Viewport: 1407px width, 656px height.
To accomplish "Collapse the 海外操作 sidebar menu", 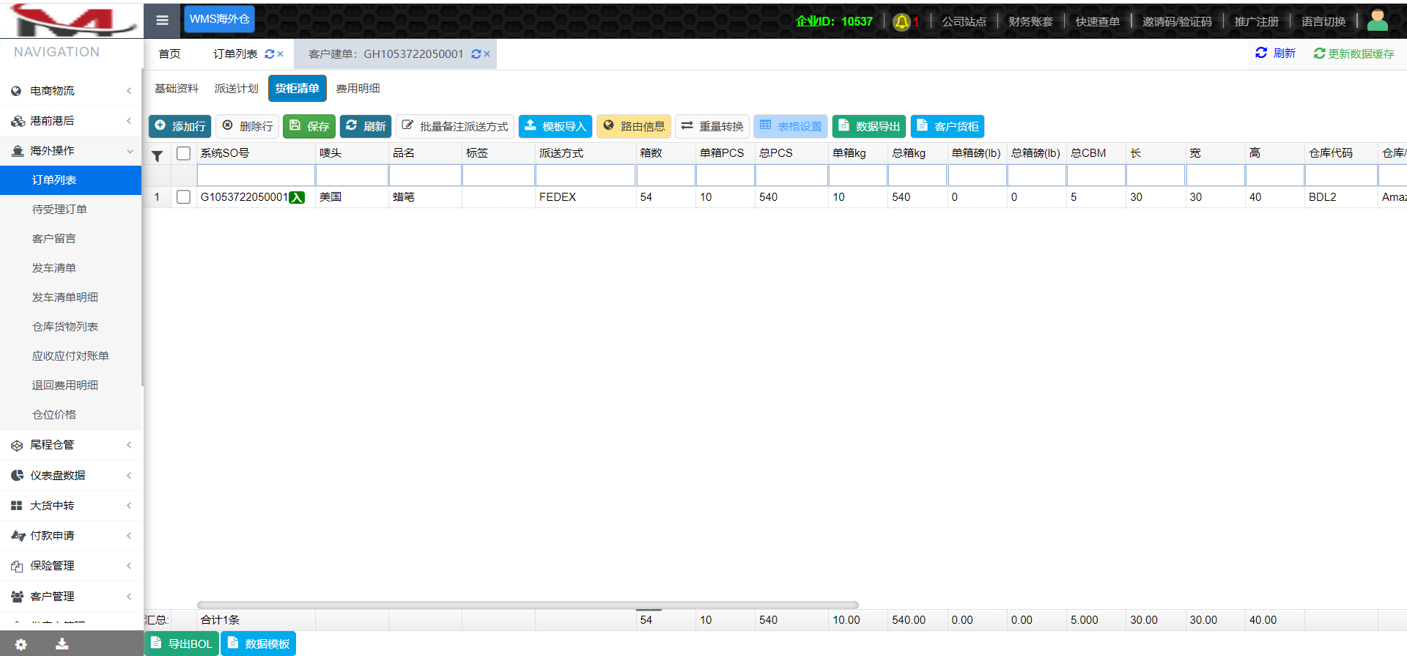I will tap(70, 151).
